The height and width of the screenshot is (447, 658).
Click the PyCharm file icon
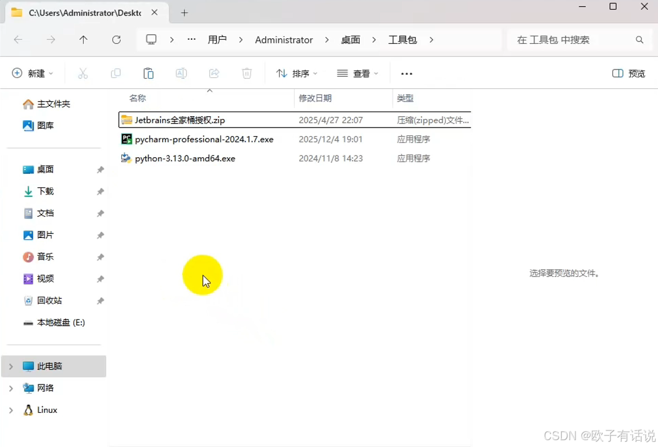[126, 139]
